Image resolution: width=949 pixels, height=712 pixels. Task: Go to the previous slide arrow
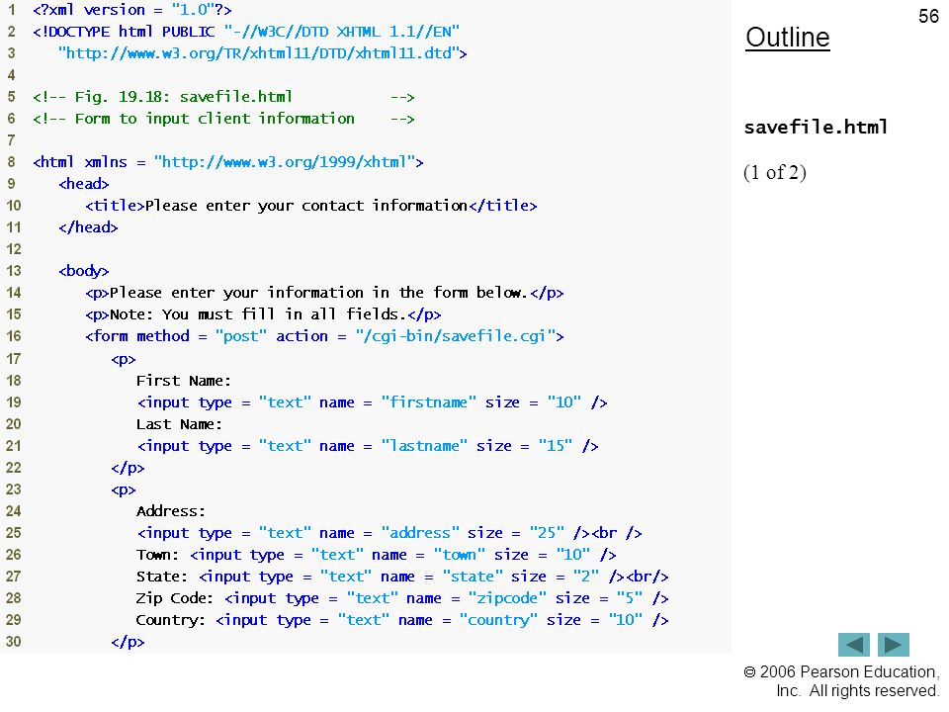click(853, 644)
